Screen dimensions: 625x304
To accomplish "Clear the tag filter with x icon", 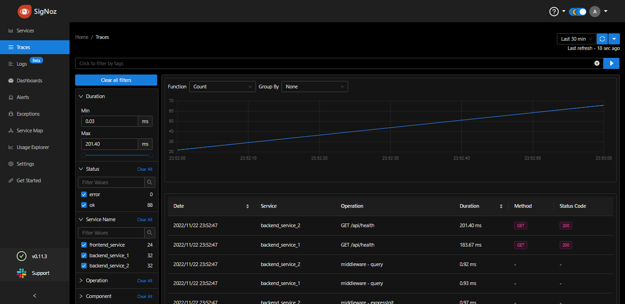I will 597,63.
